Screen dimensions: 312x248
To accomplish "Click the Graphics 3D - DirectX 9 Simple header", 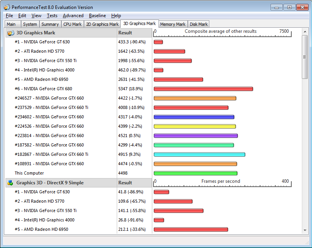I will click(x=61, y=183).
